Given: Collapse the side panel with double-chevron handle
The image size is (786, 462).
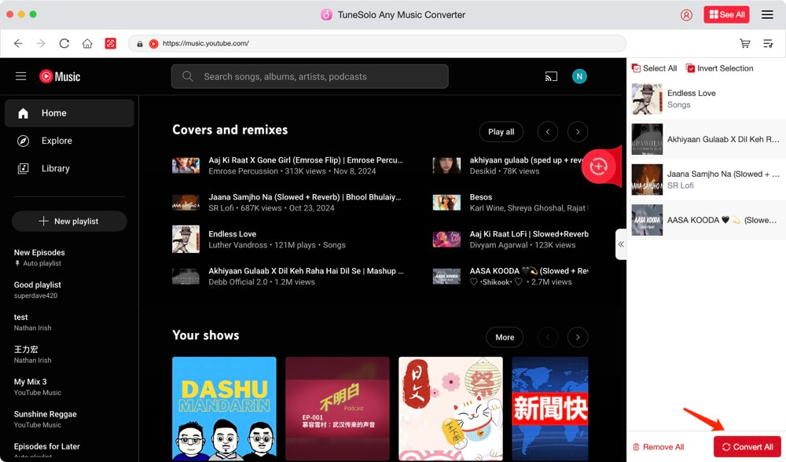Looking at the screenshot, I should (x=621, y=244).
